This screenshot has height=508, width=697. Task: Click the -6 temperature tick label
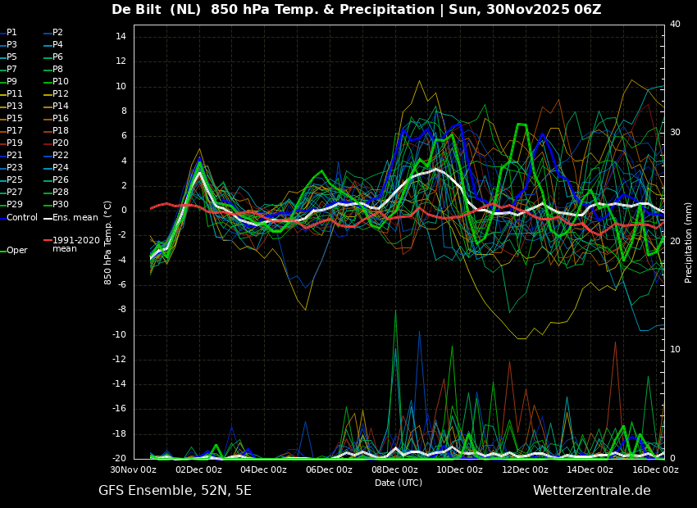pyautogui.click(x=121, y=284)
